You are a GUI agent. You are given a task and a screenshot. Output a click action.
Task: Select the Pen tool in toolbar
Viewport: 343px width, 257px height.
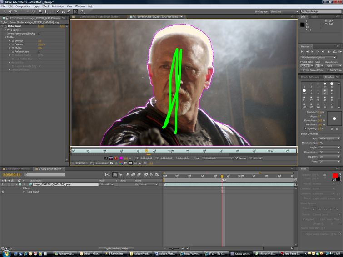[x=46, y=11]
